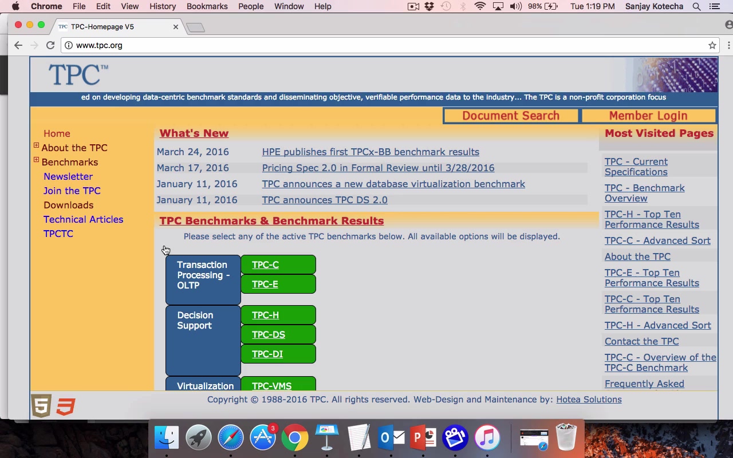The width and height of the screenshot is (733, 458).
Task: Open the History menu
Action: (x=163, y=6)
